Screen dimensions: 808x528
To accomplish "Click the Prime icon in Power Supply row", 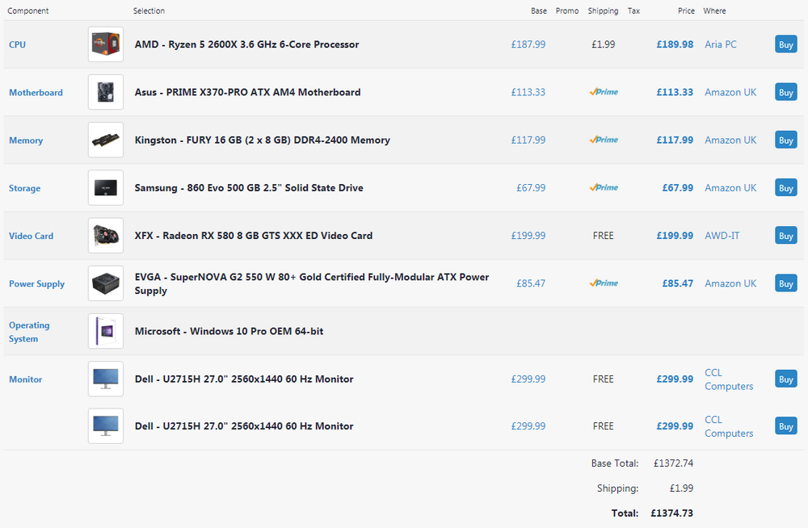I will click(604, 283).
